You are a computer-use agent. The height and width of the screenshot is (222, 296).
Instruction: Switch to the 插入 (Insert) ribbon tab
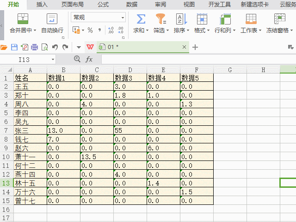[x=42, y=5]
